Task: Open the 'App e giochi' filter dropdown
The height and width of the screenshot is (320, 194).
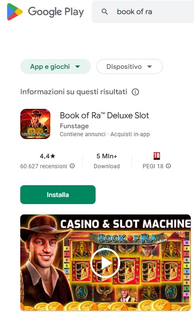Action: point(56,66)
